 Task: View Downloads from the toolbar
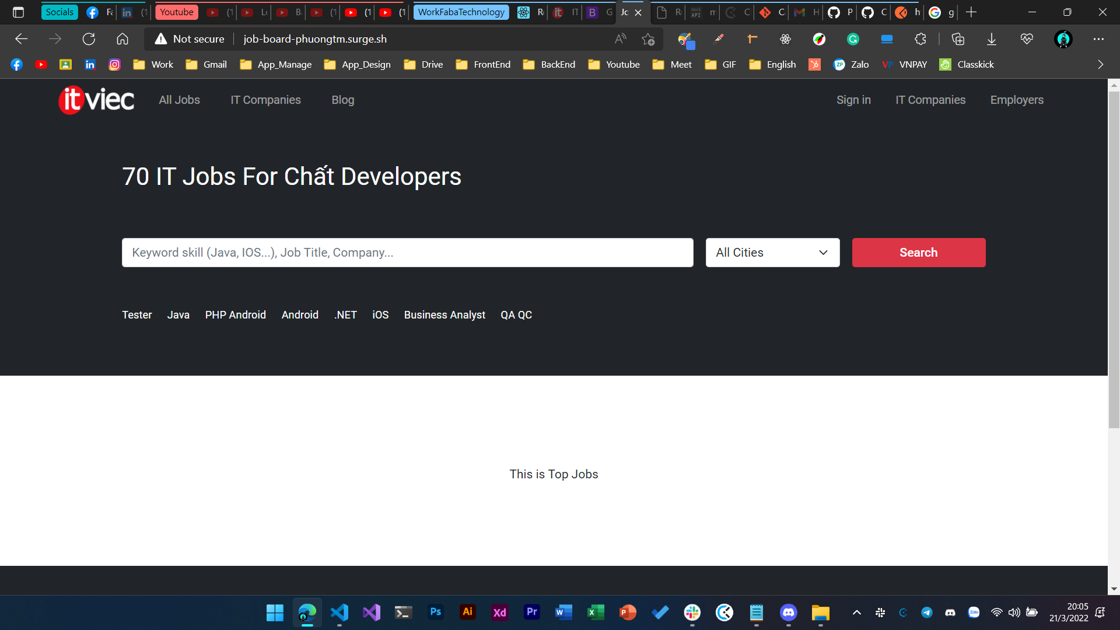click(992, 39)
